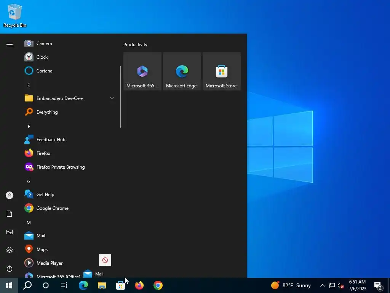390x293 pixels.
Task: Open File Explorer from taskbar
Action: (102, 285)
